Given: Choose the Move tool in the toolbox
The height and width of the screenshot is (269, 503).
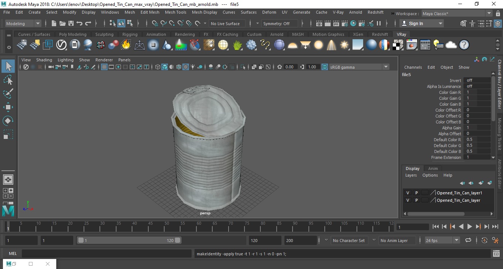Looking at the screenshot, I should [x=8, y=107].
